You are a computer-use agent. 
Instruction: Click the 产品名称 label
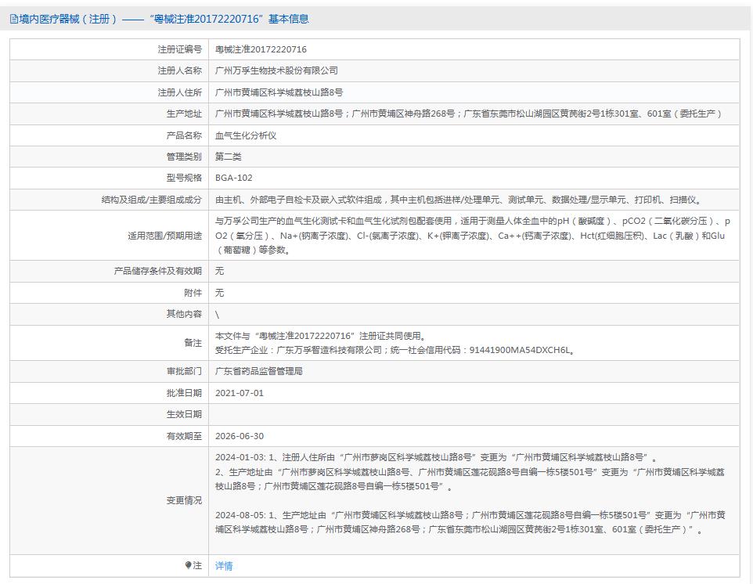tap(185, 135)
